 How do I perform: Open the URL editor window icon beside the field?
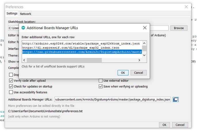click(176, 99)
